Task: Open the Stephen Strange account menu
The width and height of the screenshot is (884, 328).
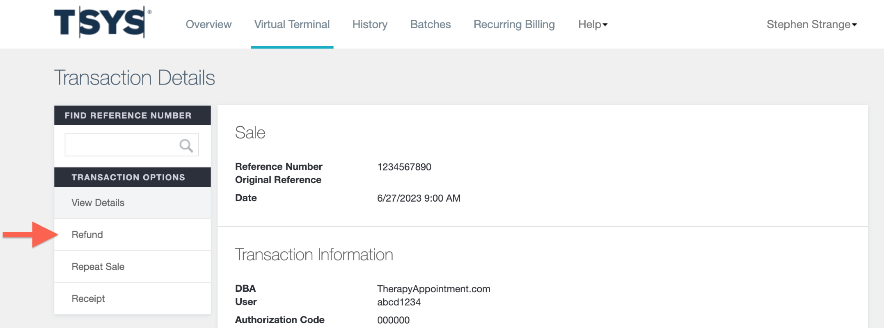Action: (812, 25)
